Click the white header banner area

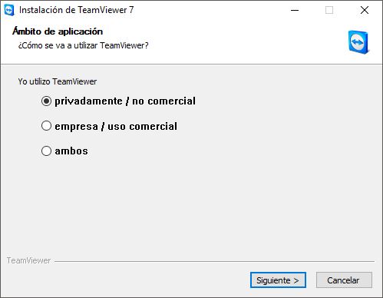(191, 42)
